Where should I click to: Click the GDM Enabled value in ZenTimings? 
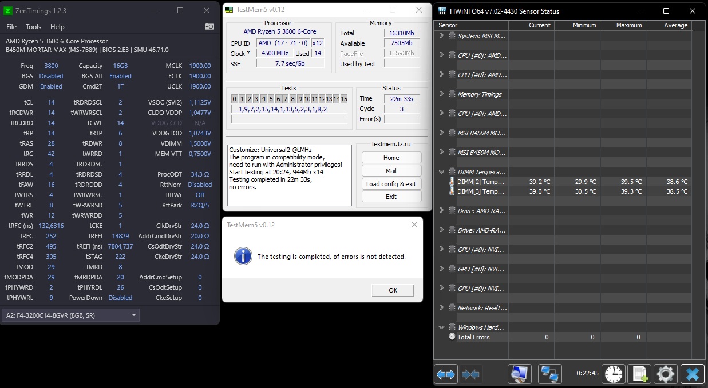point(51,86)
